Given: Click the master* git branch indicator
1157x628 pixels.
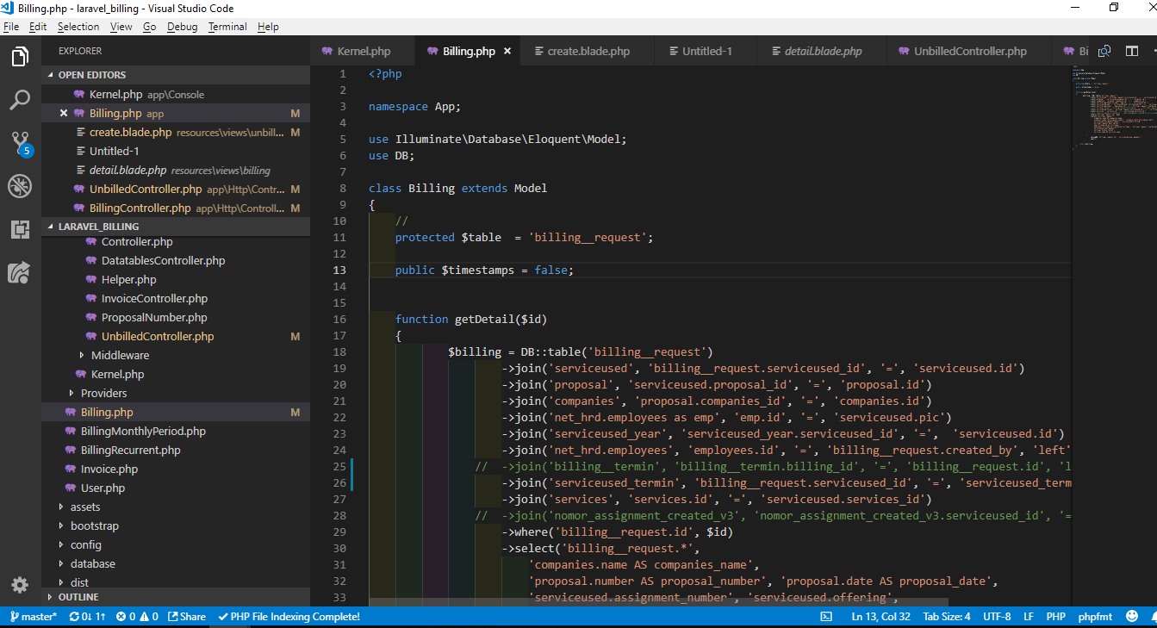Looking at the screenshot, I should (33, 617).
